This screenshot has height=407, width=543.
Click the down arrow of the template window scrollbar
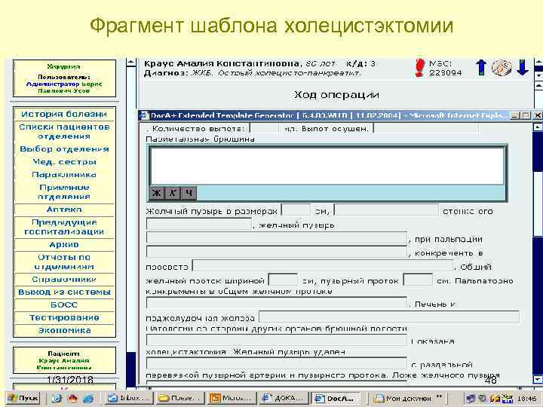point(538,380)
